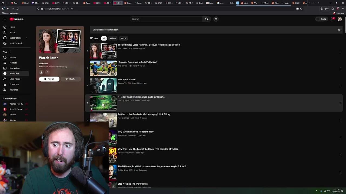Open Tyler Oliveira channel name
This screenshot has height=194, width=346.
(x=122, y=66)
